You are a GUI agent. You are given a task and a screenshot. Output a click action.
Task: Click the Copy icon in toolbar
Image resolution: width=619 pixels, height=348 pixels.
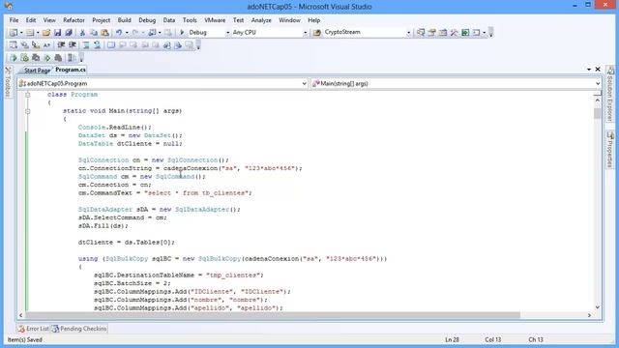(94, 32)
